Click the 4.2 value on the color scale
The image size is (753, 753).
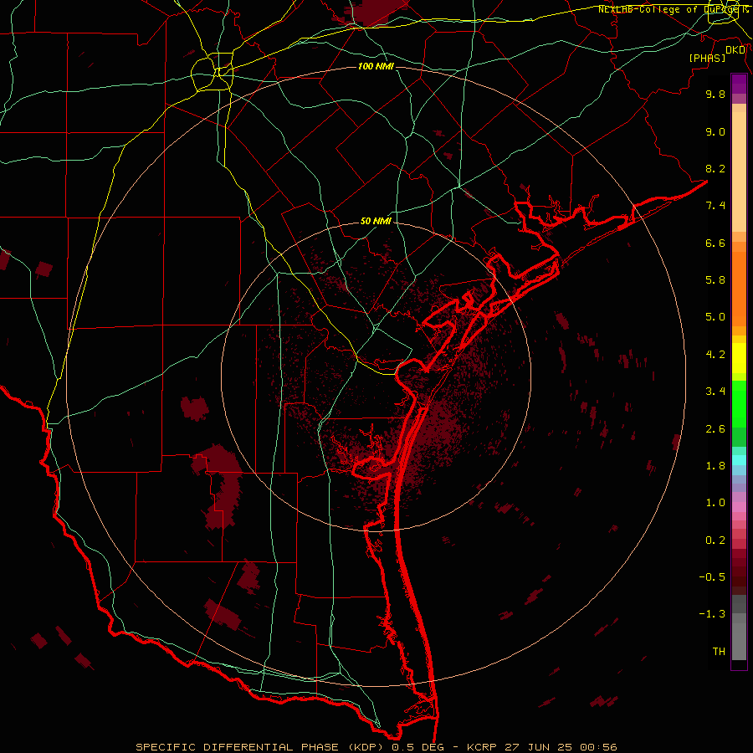[715, 355]
